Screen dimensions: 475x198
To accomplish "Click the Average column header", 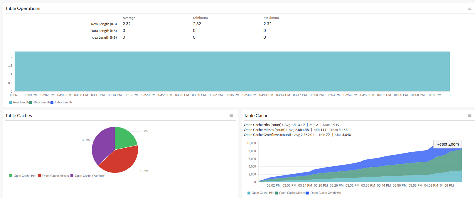I will 129,18.
